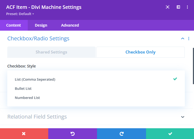Switch to the Design tab
194x139 pixels.
pyautogui.click(x=41, y=25)
